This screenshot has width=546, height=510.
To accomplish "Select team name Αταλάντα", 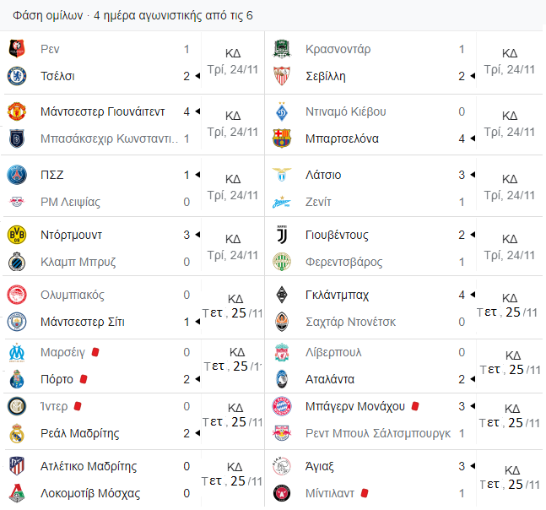I will [x=330, y=379].
